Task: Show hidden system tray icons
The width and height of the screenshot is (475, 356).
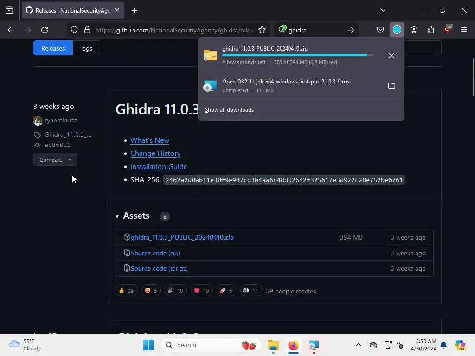Action: pyautogui.click(x=359, y=345)
